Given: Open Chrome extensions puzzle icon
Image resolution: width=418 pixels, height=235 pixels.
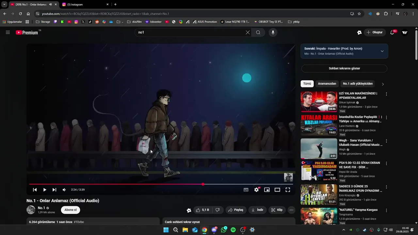Looking at the screenshot, I should [386, 14].
